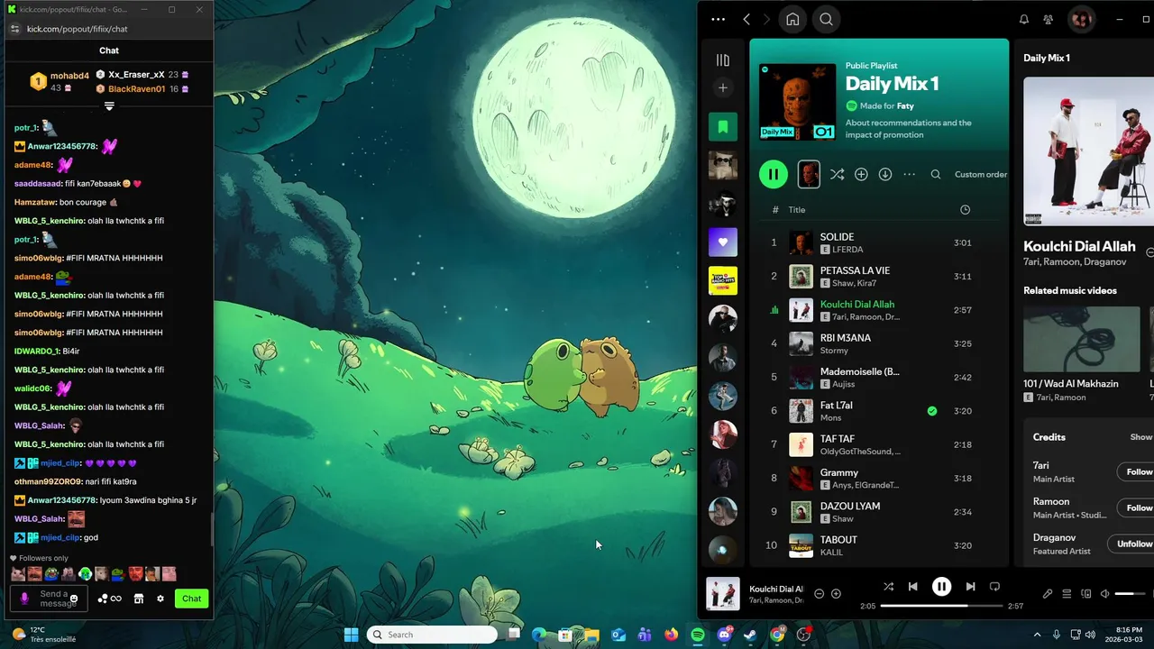Open Spotify profile avatar menu
The width and height of the screenshot is (1154, 649).
tap(1081, 19)
